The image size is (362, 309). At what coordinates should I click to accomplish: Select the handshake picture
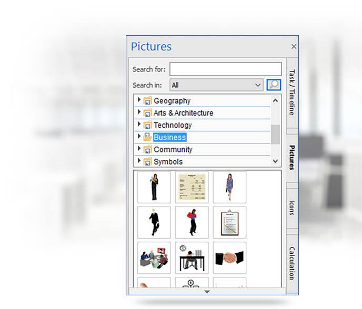[230, 257]
